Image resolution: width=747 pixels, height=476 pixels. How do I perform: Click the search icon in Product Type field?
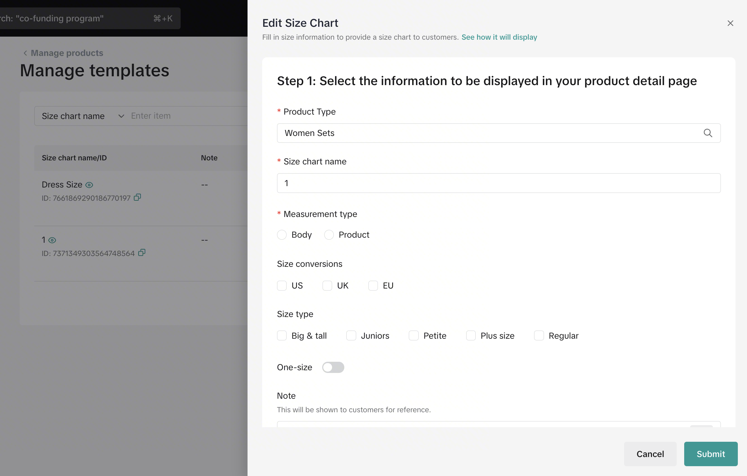pyautogui.click(x=708, y=133)
